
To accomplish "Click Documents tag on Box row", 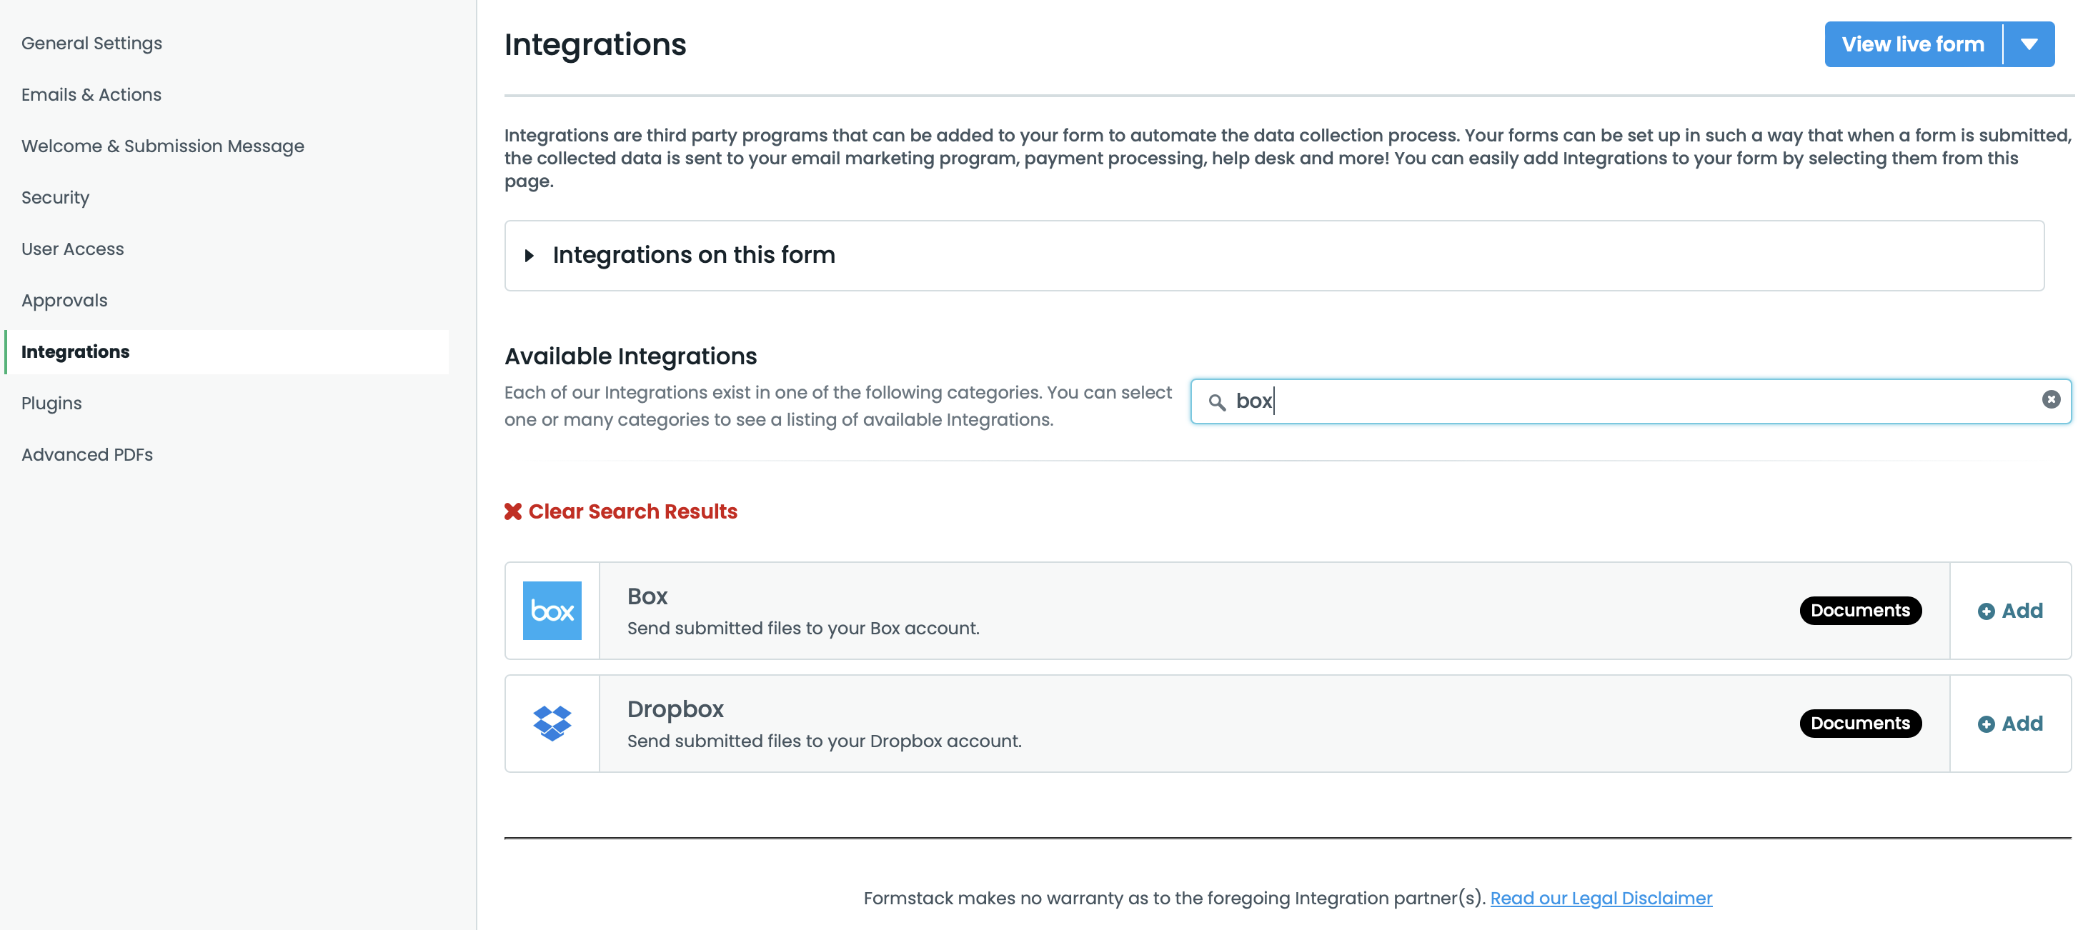I will (1859, 610).
